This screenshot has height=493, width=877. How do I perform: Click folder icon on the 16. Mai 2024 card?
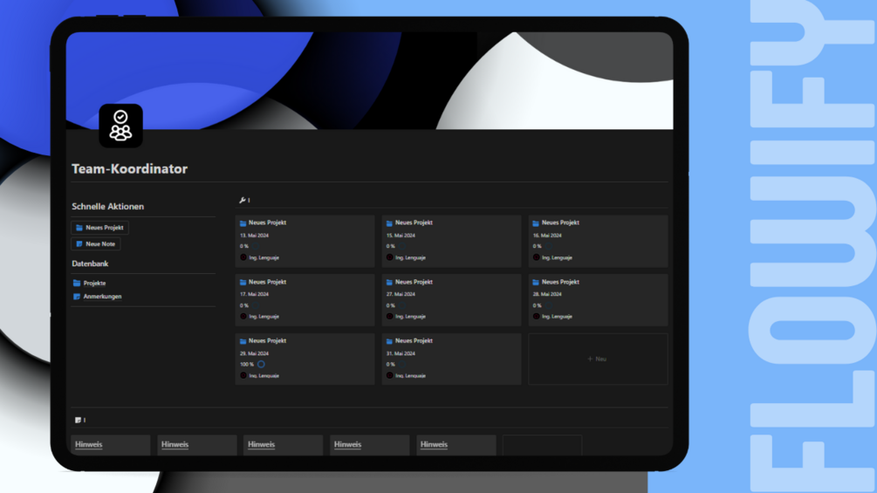click(x=536, y=223)
